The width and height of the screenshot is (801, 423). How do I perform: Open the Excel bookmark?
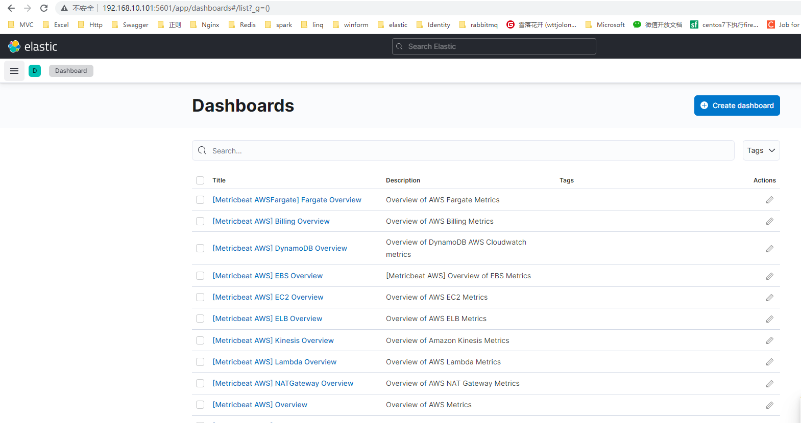coord(56,24)
